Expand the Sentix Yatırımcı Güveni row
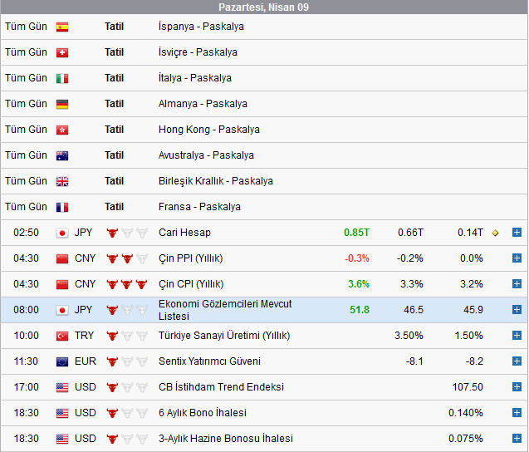 coord(517,361)
